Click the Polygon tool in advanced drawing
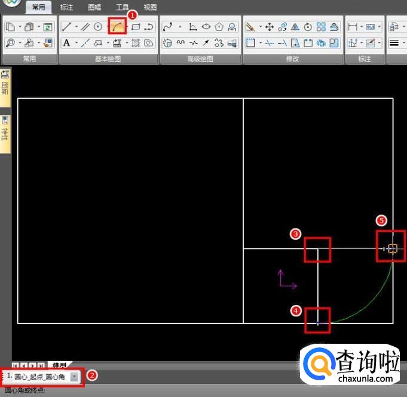 219,27
